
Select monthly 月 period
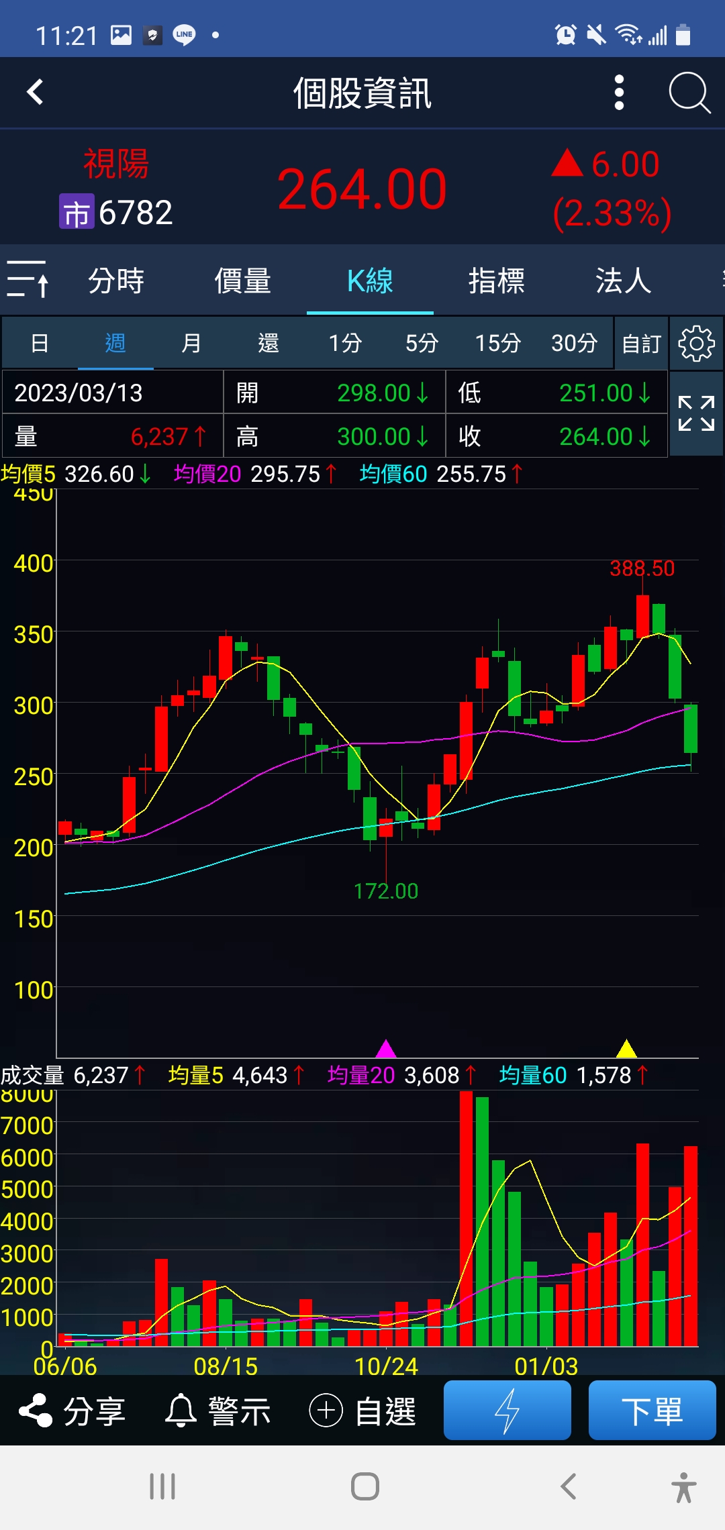click(x=191, y=343)
